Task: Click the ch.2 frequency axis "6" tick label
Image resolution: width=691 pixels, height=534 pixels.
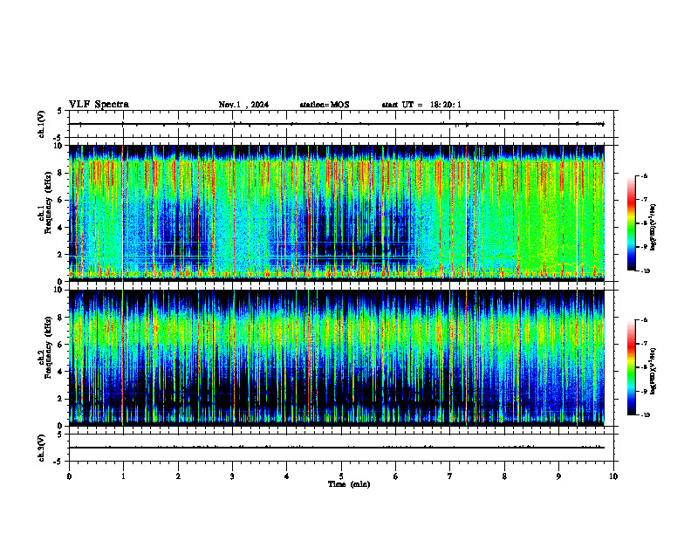Action: pos(61,345)
